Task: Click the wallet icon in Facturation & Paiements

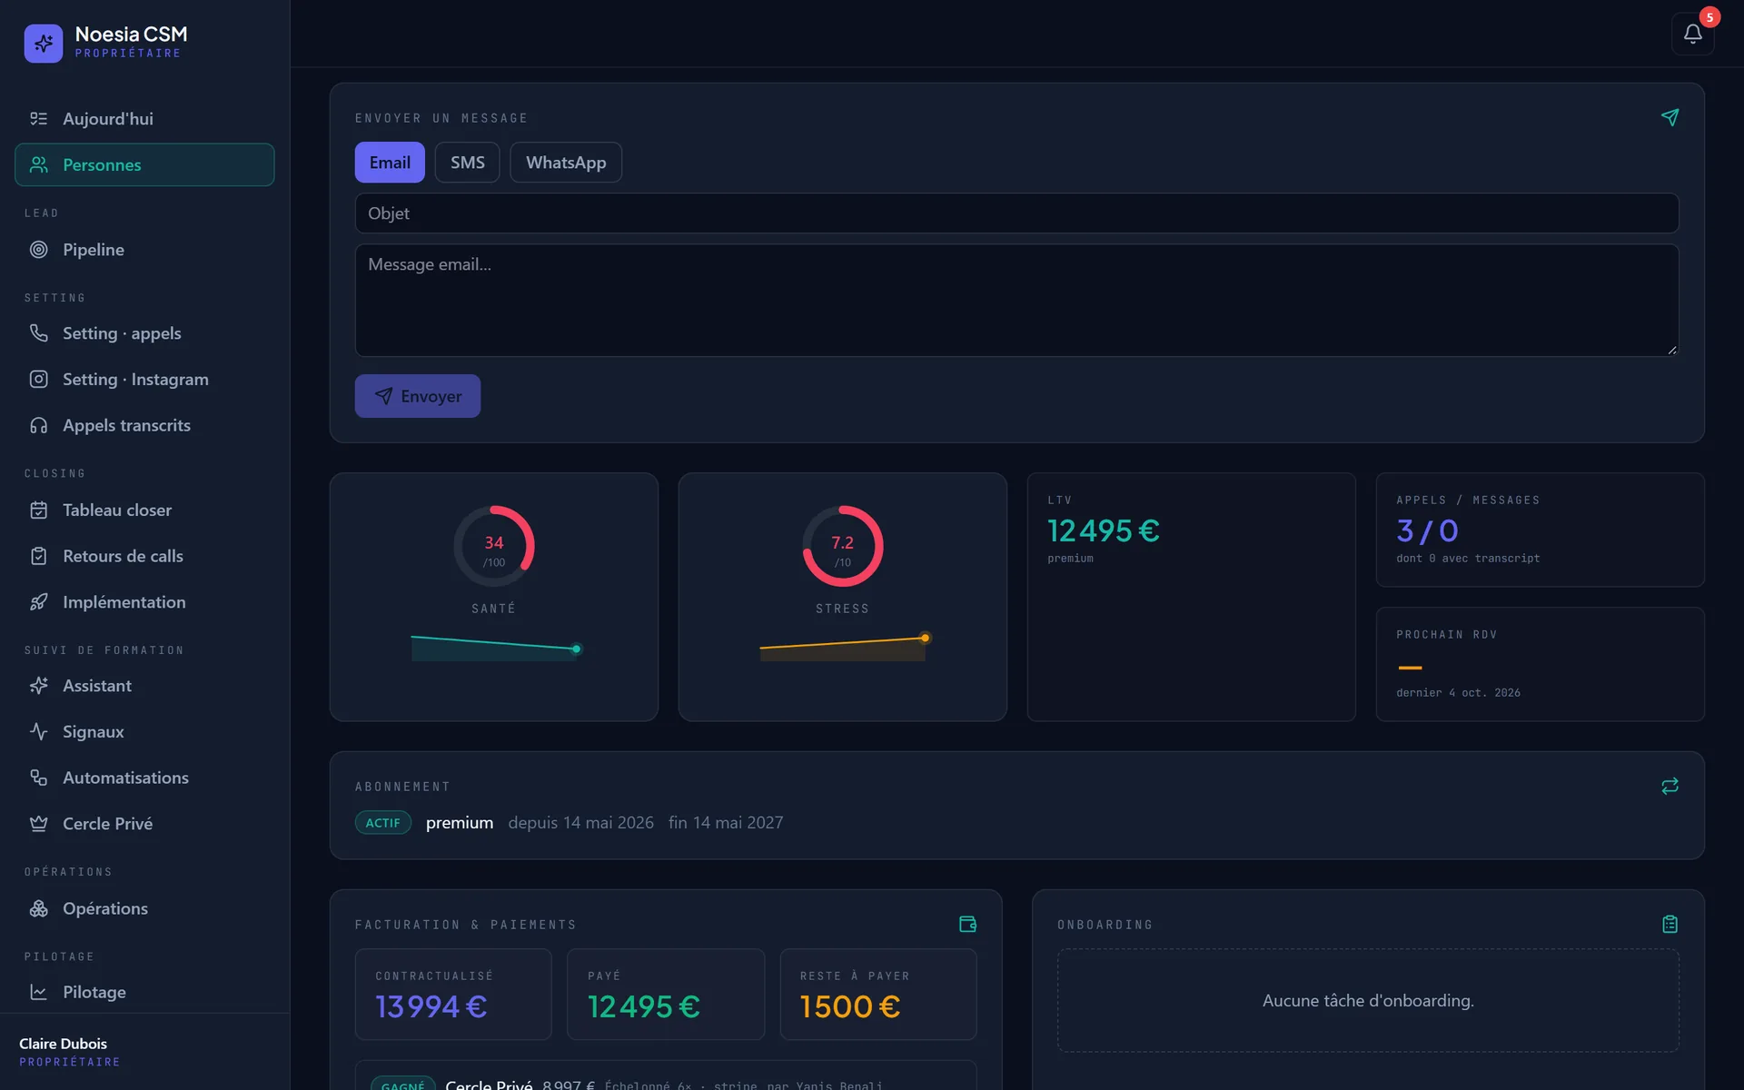Action: 967,924
